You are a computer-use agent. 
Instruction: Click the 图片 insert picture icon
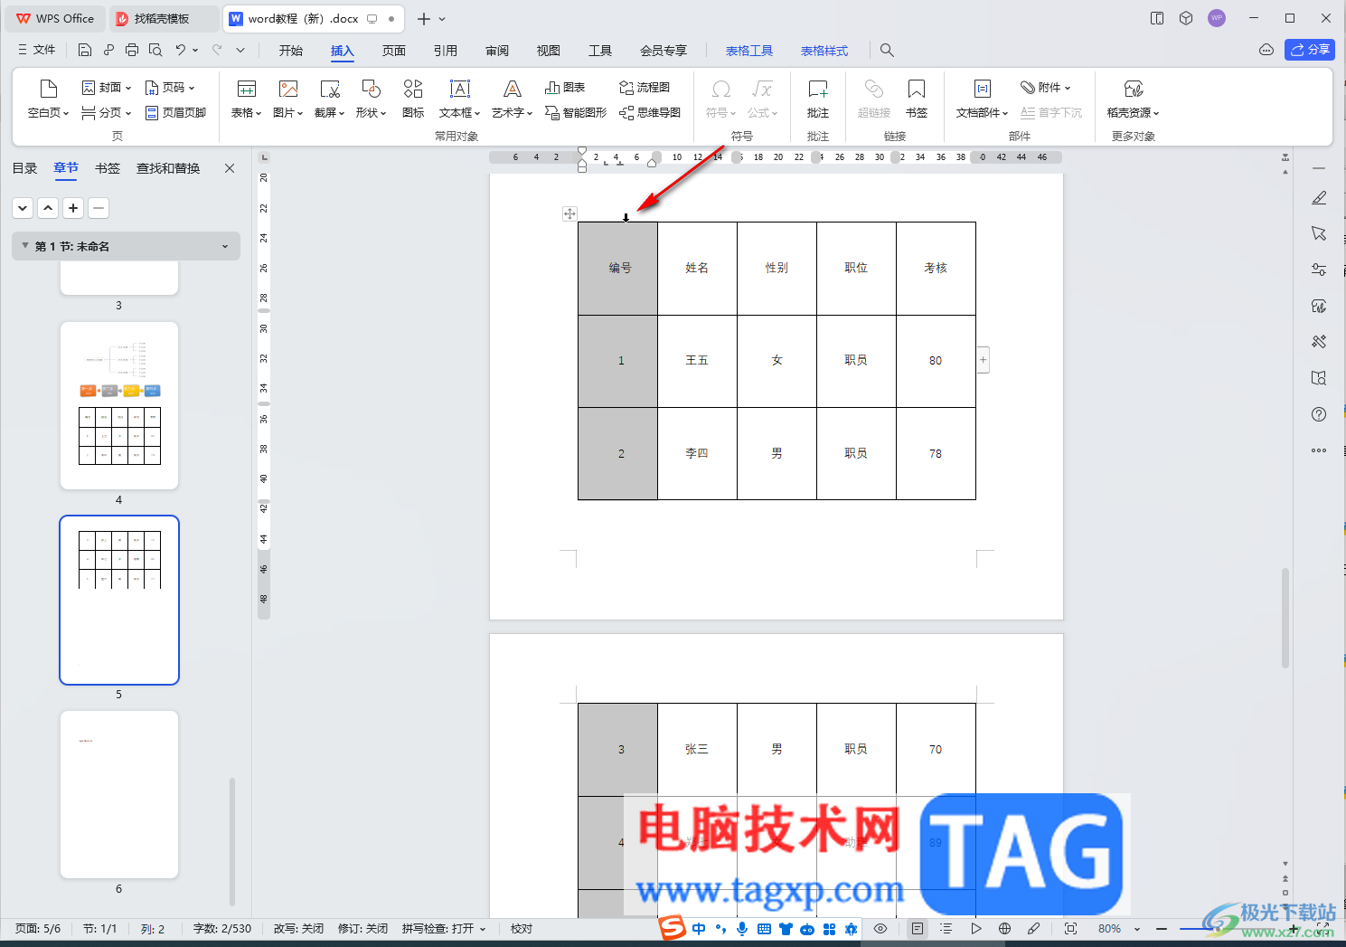(287, 99)
